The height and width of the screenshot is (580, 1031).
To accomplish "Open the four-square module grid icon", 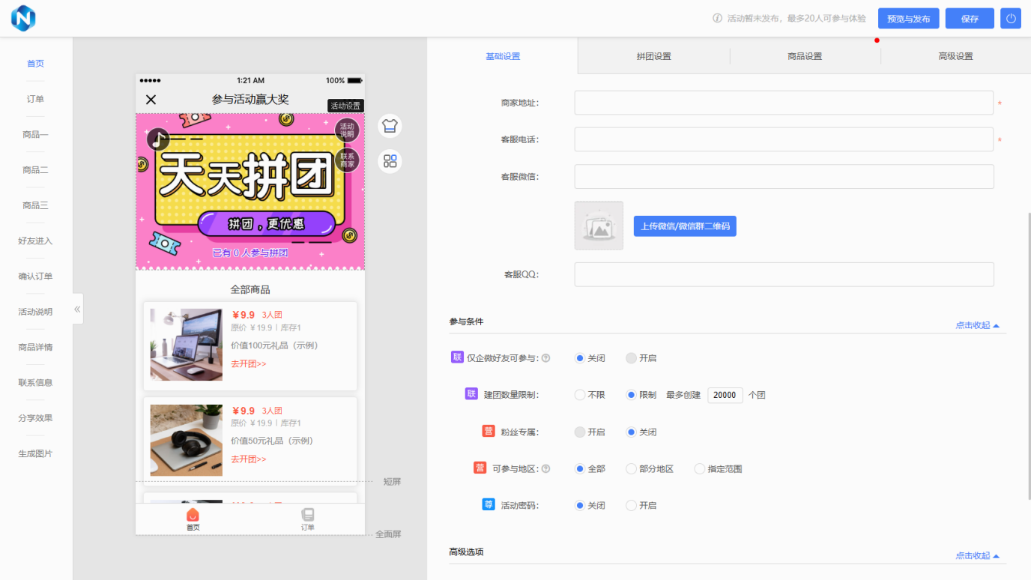I will click(390, 161).
